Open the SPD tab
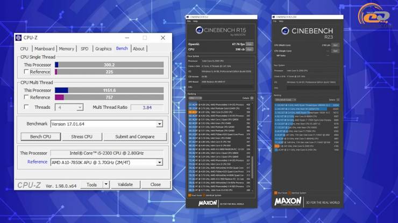This screenshot has width=398, height=223. (x=84, y=49)
